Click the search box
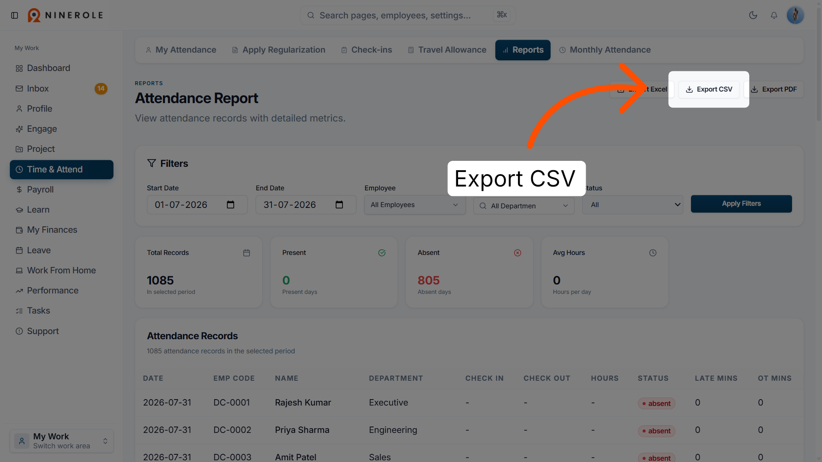Viewport: 822px width, 462px height. [x=408, y=15]
